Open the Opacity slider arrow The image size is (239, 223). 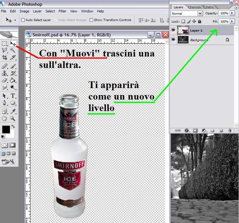[x=232, y=13]
